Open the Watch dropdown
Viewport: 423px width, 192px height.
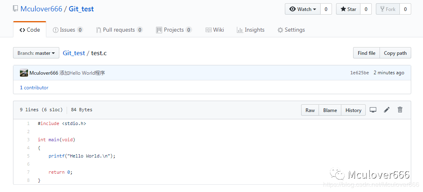coord(303,9)
